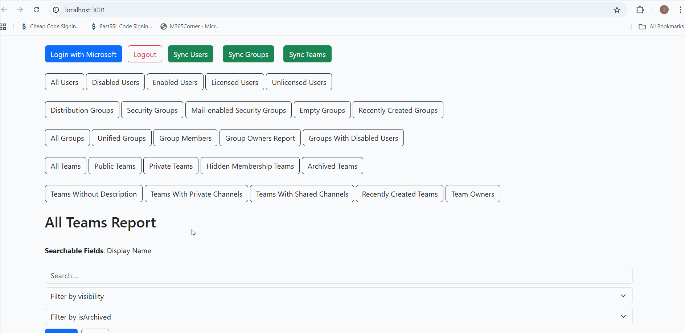Click the site information icon

(56, 10)
